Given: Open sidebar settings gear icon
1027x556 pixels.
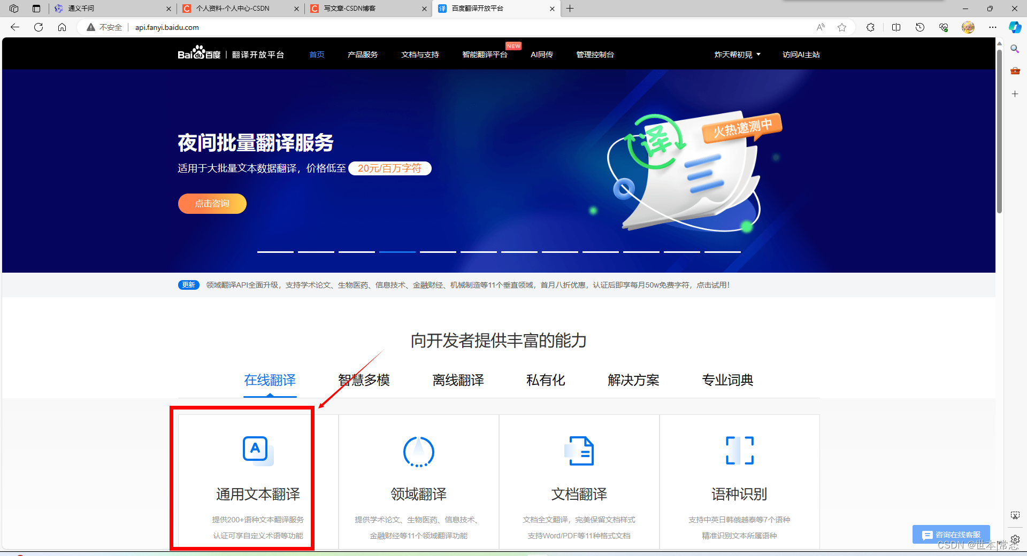Looking at the screenshot, I should pos(1015,539).
